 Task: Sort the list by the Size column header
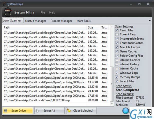[93, 27]
